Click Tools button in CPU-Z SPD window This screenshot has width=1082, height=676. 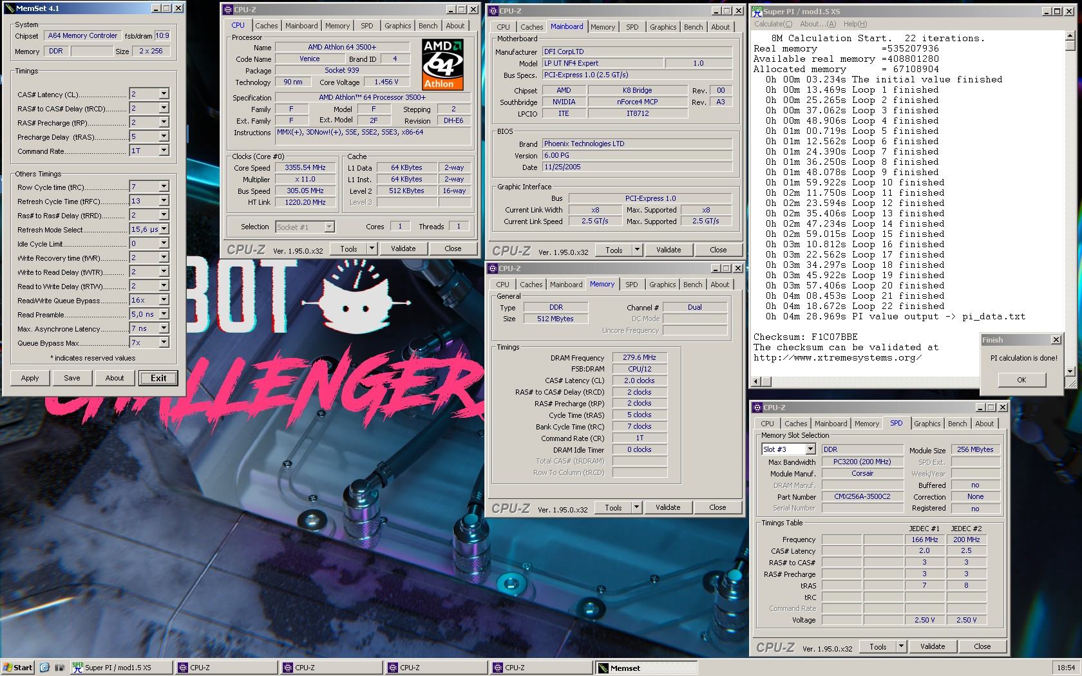(878, 646)
